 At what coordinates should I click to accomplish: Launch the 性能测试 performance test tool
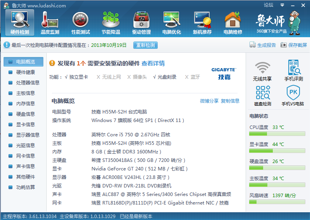[x=81, y=22]
